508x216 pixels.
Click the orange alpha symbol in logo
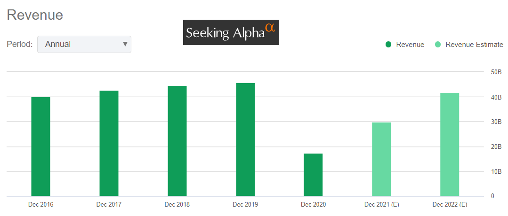(x=270, y=28)
